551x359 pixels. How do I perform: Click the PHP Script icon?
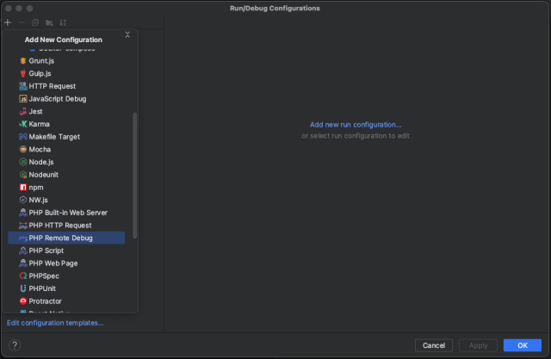[x=23, y=251]
